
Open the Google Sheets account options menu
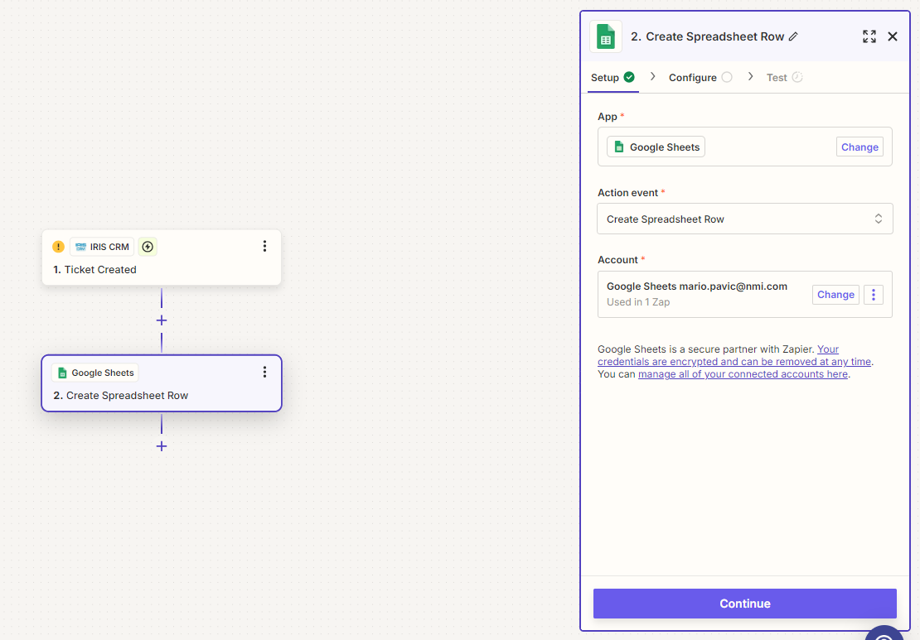873,295
